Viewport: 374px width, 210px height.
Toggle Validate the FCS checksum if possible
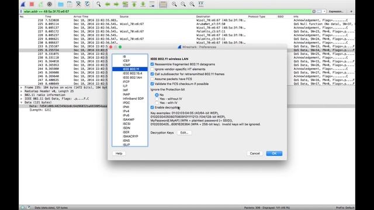pos(152,84)
